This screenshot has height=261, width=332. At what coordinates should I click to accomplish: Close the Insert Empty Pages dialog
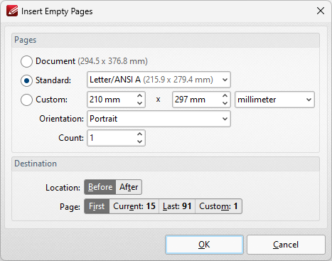pos(321,11)
